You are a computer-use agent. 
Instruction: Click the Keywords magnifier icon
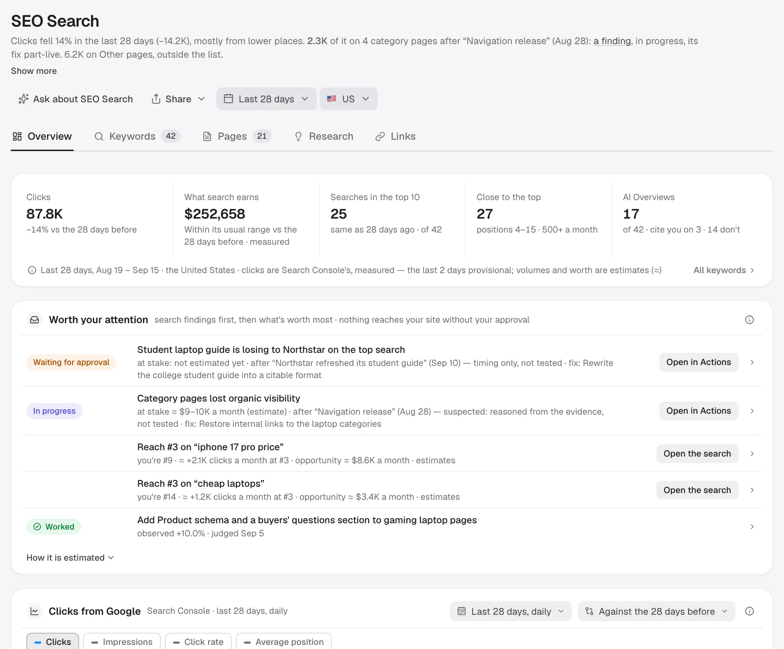coord(99,136)
